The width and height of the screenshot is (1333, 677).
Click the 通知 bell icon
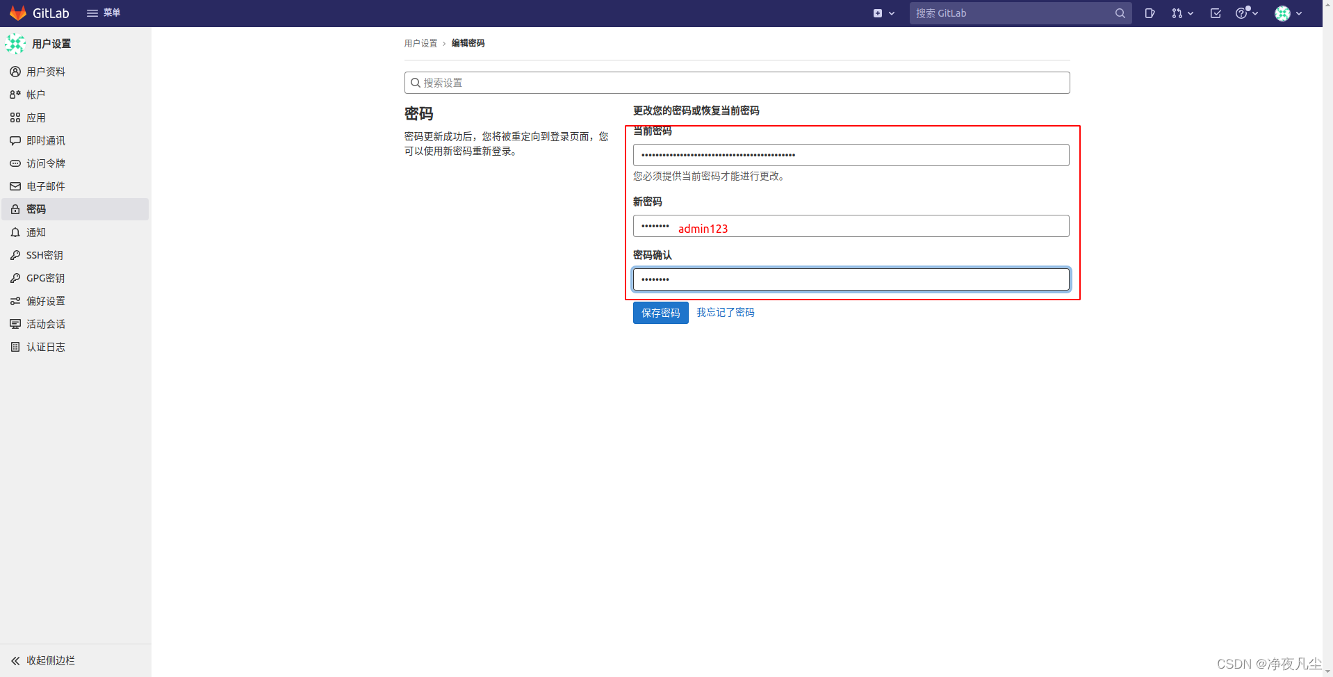pyautogui.click(x=15, y=232)
